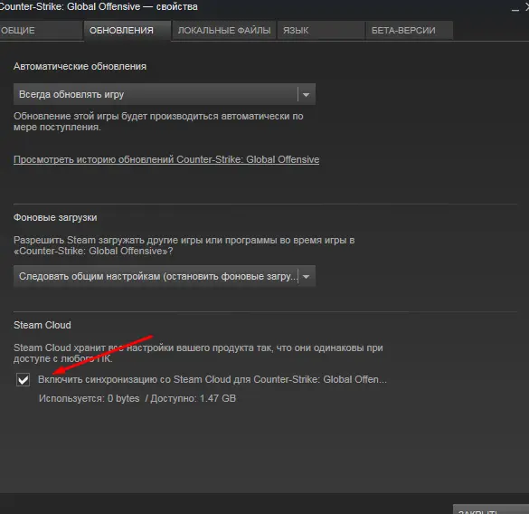This screenshot has width=529, height=514.
Task: Go to the ЯЗЫК tab
Action: click(321, 31)
